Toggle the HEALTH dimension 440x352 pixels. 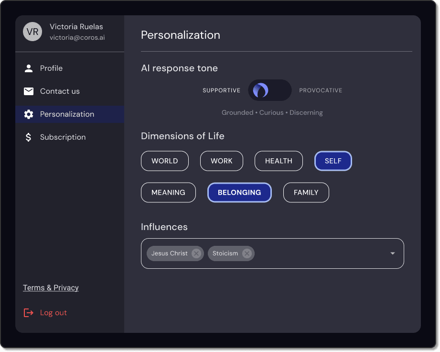coord(279,161)
